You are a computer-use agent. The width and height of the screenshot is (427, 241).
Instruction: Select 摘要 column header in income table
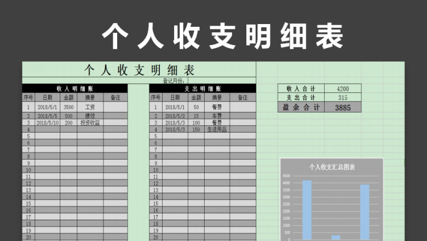tap(90, 97)
